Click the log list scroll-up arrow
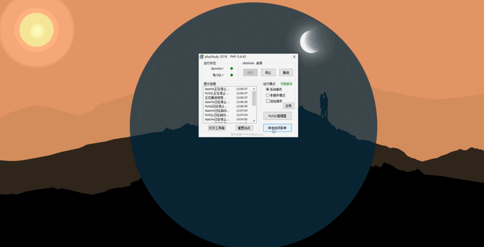The image size is (484, 247). pos(254,89)
